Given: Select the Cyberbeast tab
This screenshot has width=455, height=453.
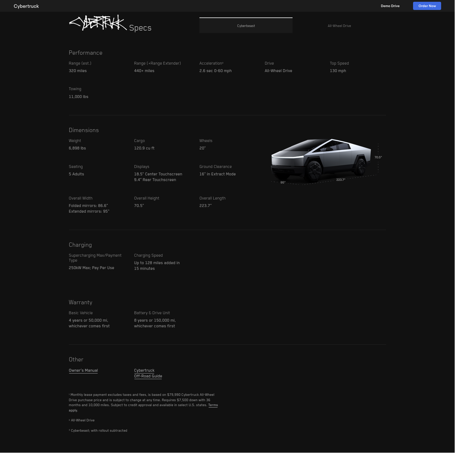Looking at the screenshot, I should coord(246,26).
